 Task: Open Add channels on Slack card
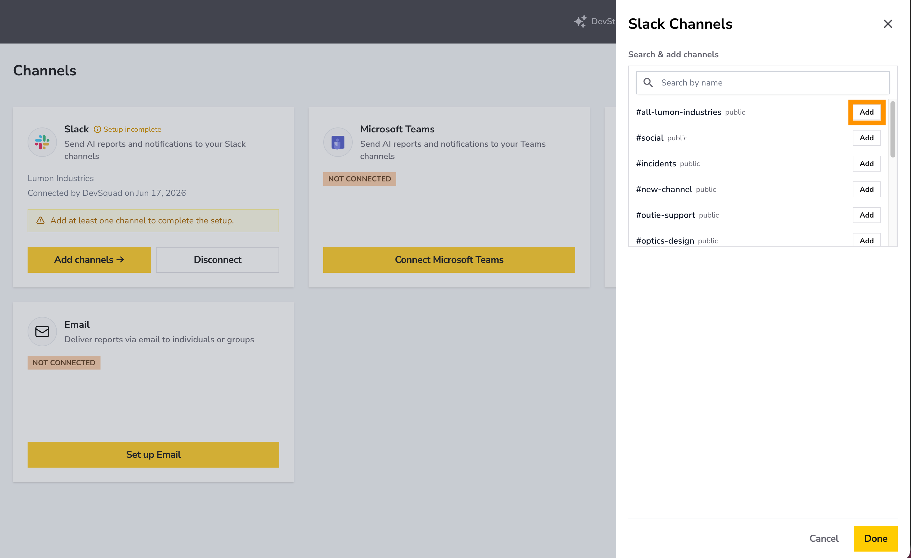89,260
